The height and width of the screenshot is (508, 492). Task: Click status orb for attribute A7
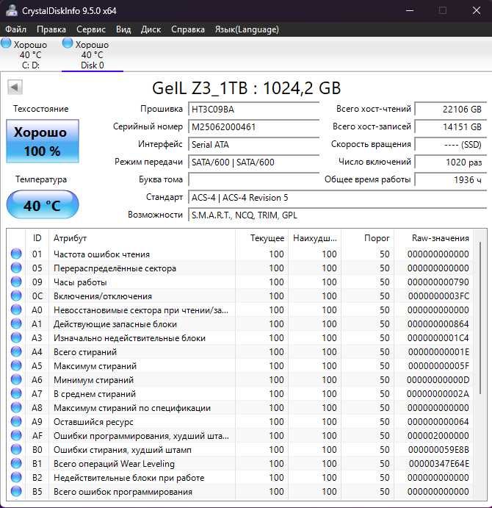(16, 393)
